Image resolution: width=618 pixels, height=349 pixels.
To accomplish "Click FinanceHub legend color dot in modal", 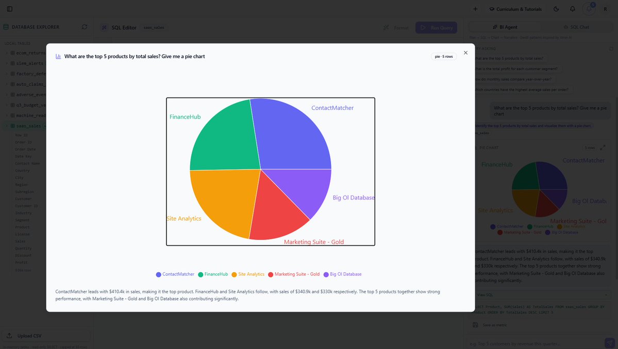I will 201,274.
